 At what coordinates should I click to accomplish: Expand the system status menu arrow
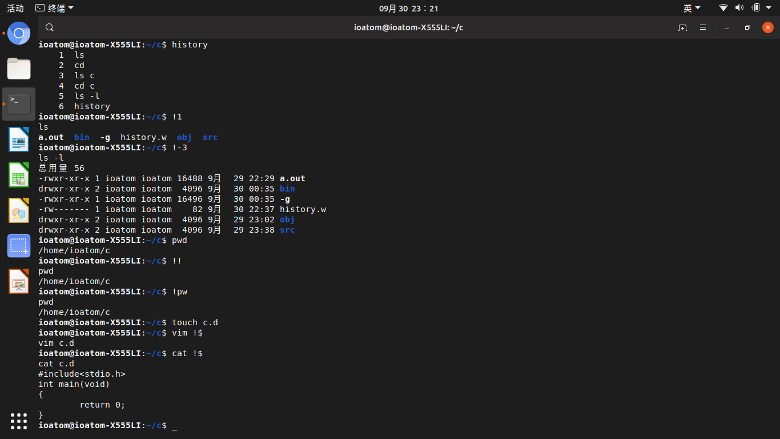click(771, 8)
